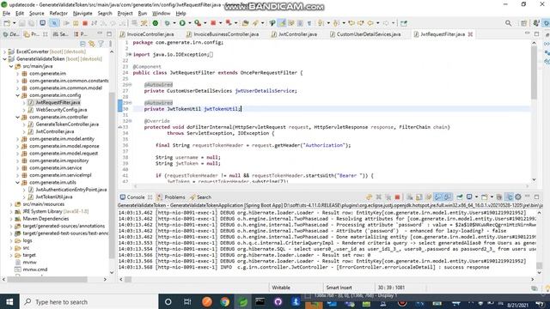550x309 pixels.
Task: Open the Navigate menu
Action: 82,14
